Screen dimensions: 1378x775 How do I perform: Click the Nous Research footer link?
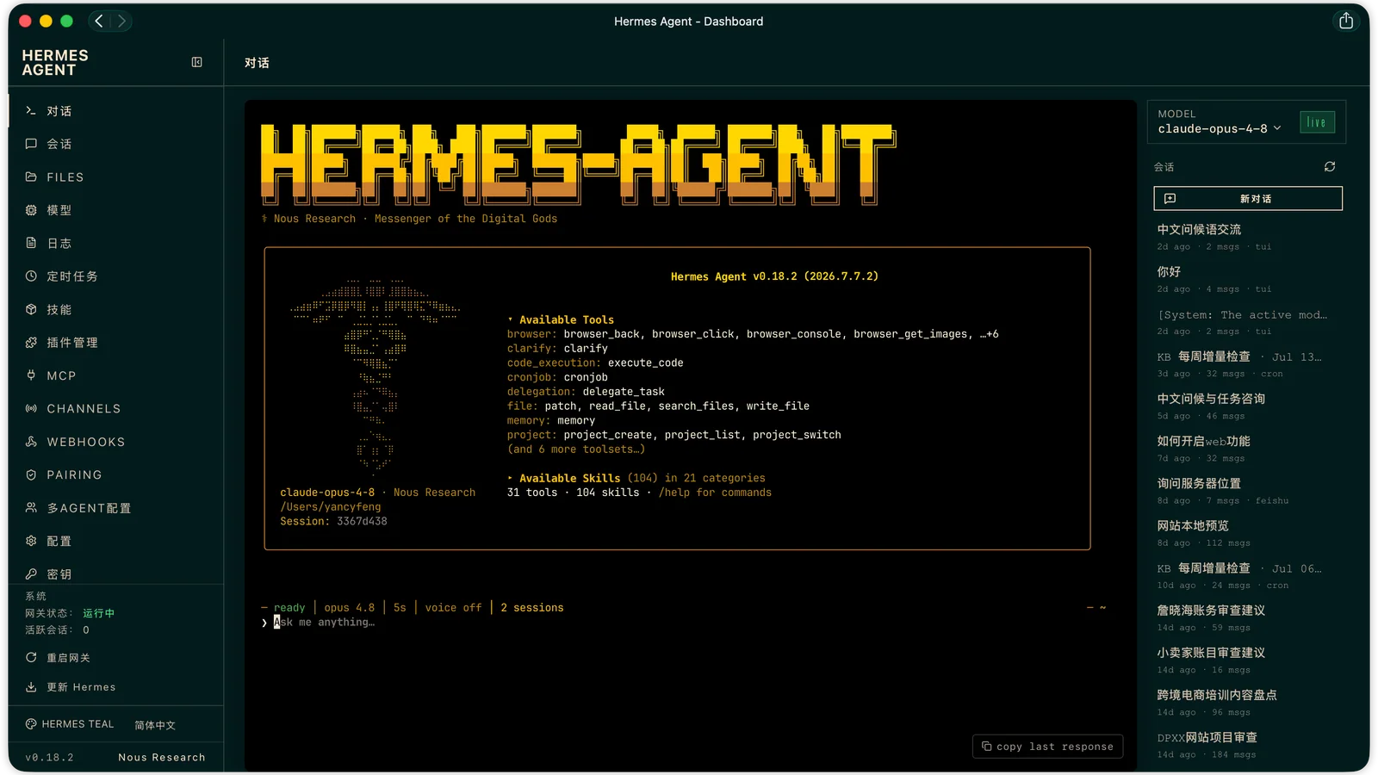pyautogui.click(x=162, y=757)
